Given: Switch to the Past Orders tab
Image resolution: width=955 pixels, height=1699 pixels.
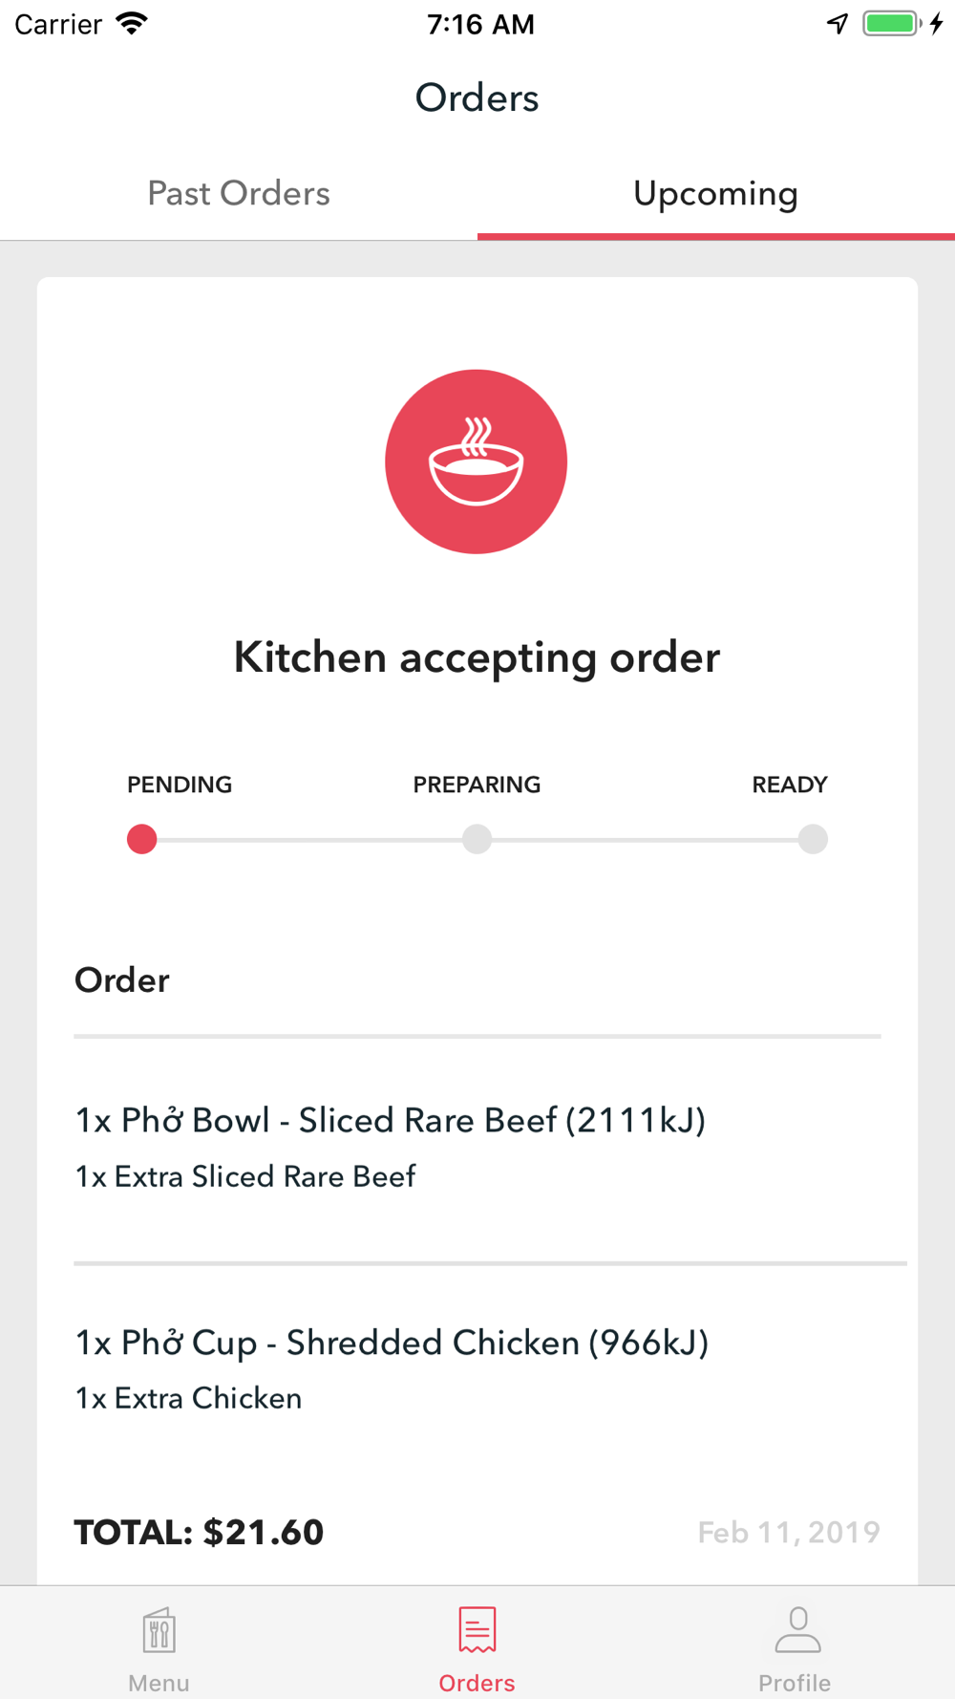Looking at the screenshot, I should (x=239, y=194).
